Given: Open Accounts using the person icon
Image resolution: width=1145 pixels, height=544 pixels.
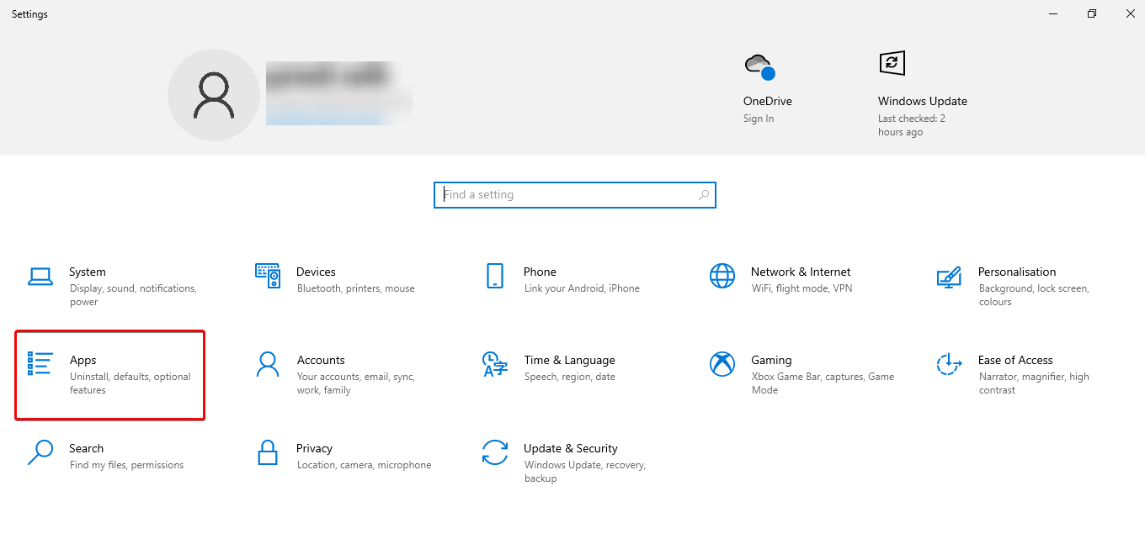Looking at the screenshot, I should click(x=267, y=365).
